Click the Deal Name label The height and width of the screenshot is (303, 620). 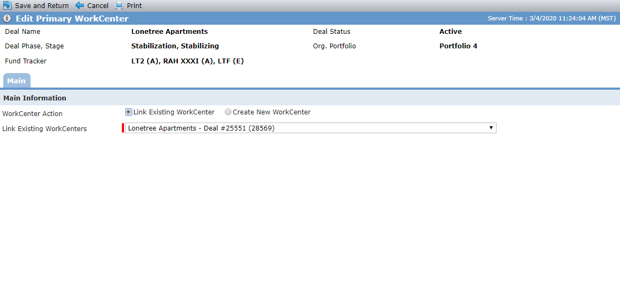23,32
